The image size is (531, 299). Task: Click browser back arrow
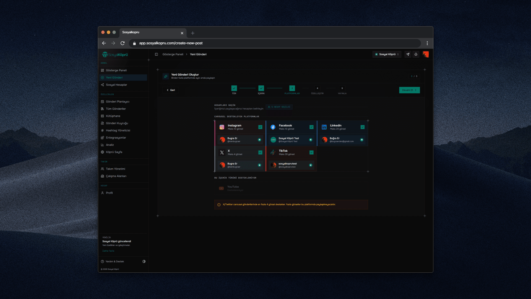[x=104, y=43]
